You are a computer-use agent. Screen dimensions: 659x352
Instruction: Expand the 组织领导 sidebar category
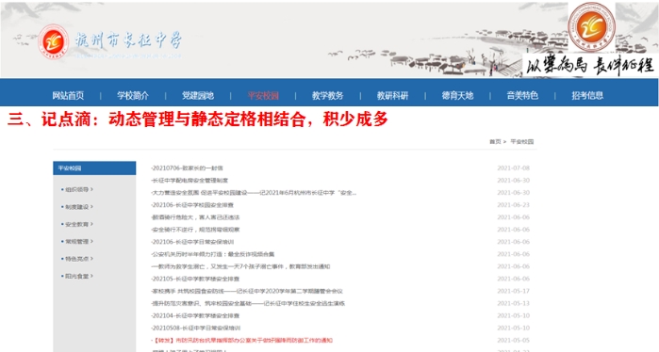[x=77, y=189]
